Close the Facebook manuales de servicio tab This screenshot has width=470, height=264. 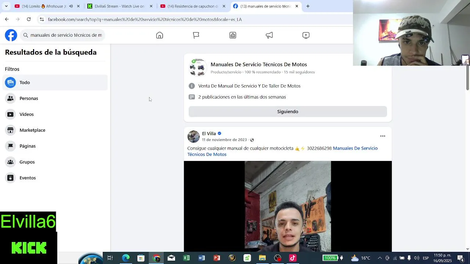(x=297, y=6)
